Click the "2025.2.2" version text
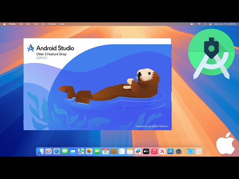Viewport: 239px width, 179px height. click(41, 58)
